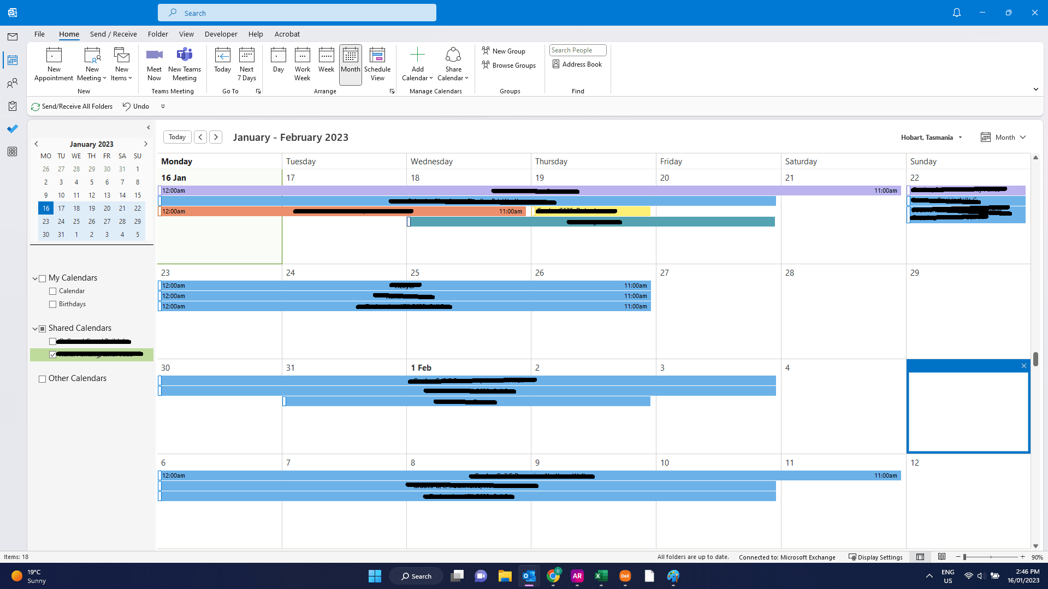Send/Receive All Folders
The image size is (1048, 589).
coord(72,106)
